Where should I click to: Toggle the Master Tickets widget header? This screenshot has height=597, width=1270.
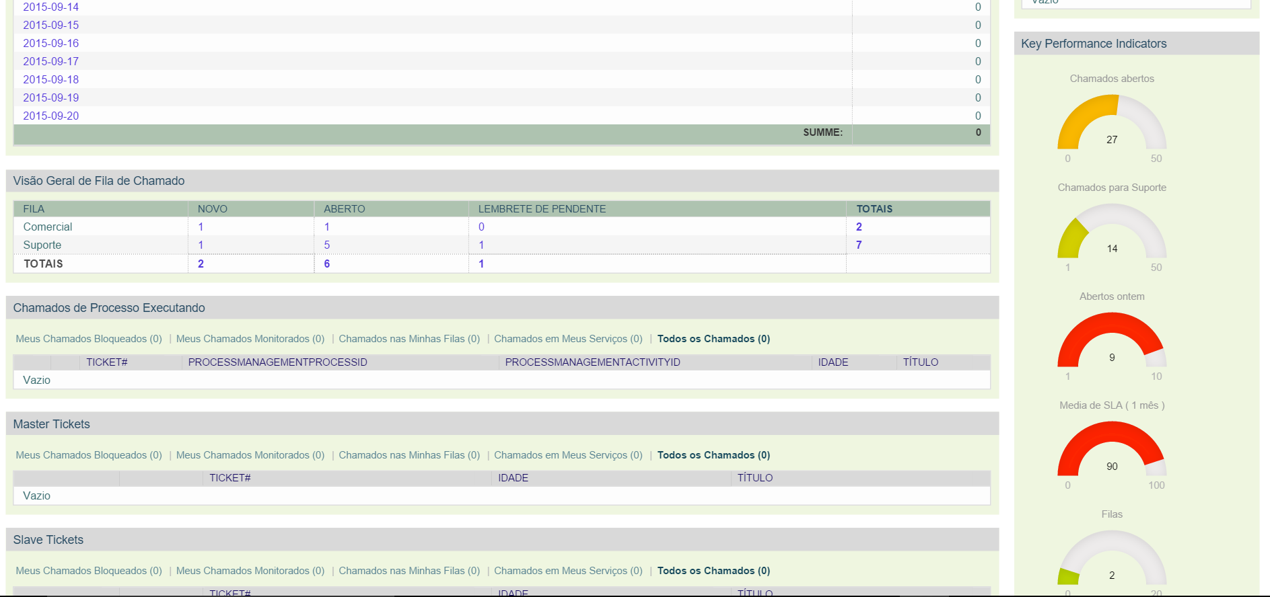(x=51, y=424)
